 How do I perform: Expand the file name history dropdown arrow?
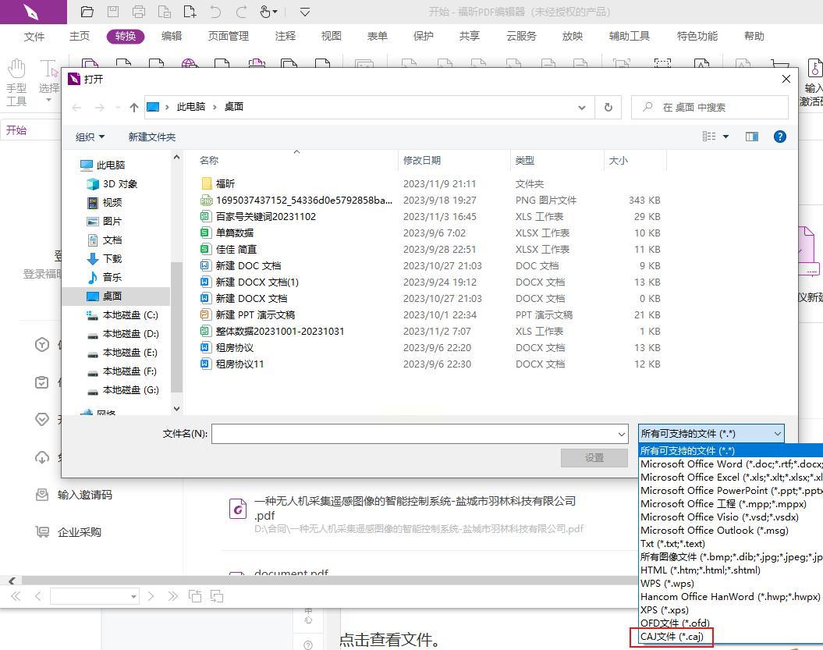622,434
